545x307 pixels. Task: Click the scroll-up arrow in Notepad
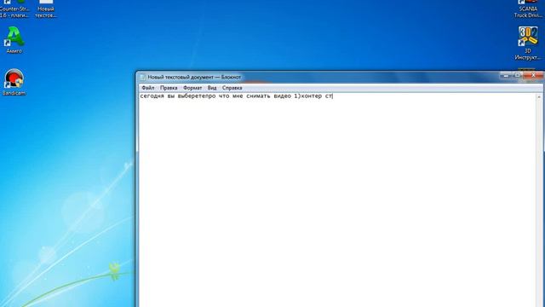click(539, 96)
